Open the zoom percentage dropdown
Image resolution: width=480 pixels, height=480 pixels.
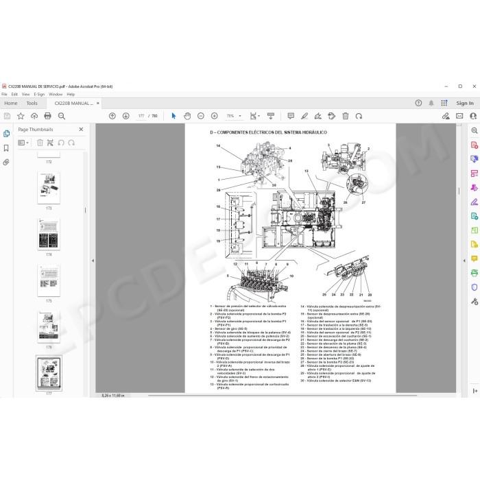pyautogui.click(x=240, y=116)
